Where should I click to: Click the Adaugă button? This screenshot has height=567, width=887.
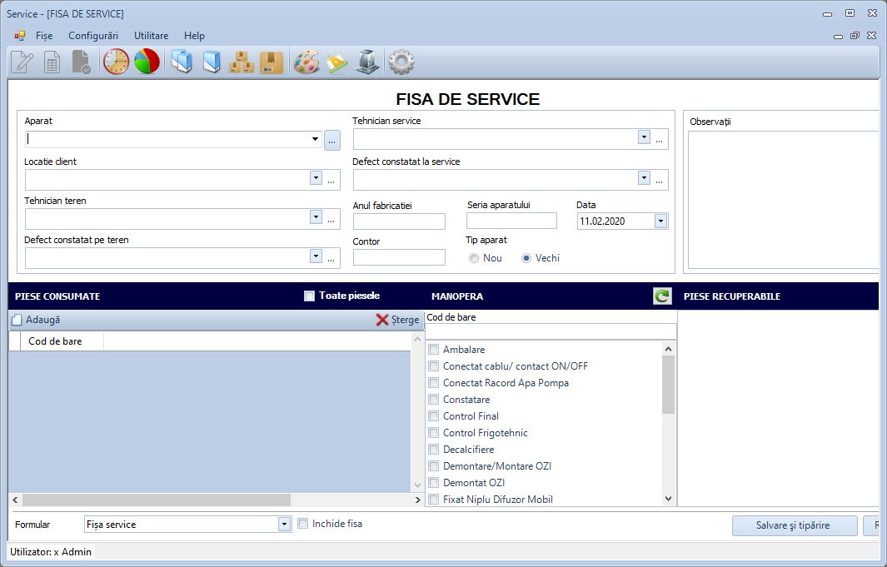click(35, 320)
